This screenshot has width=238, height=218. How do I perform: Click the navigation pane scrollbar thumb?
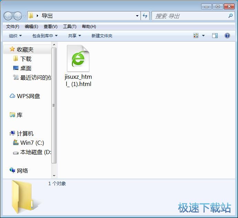[54, 105]
